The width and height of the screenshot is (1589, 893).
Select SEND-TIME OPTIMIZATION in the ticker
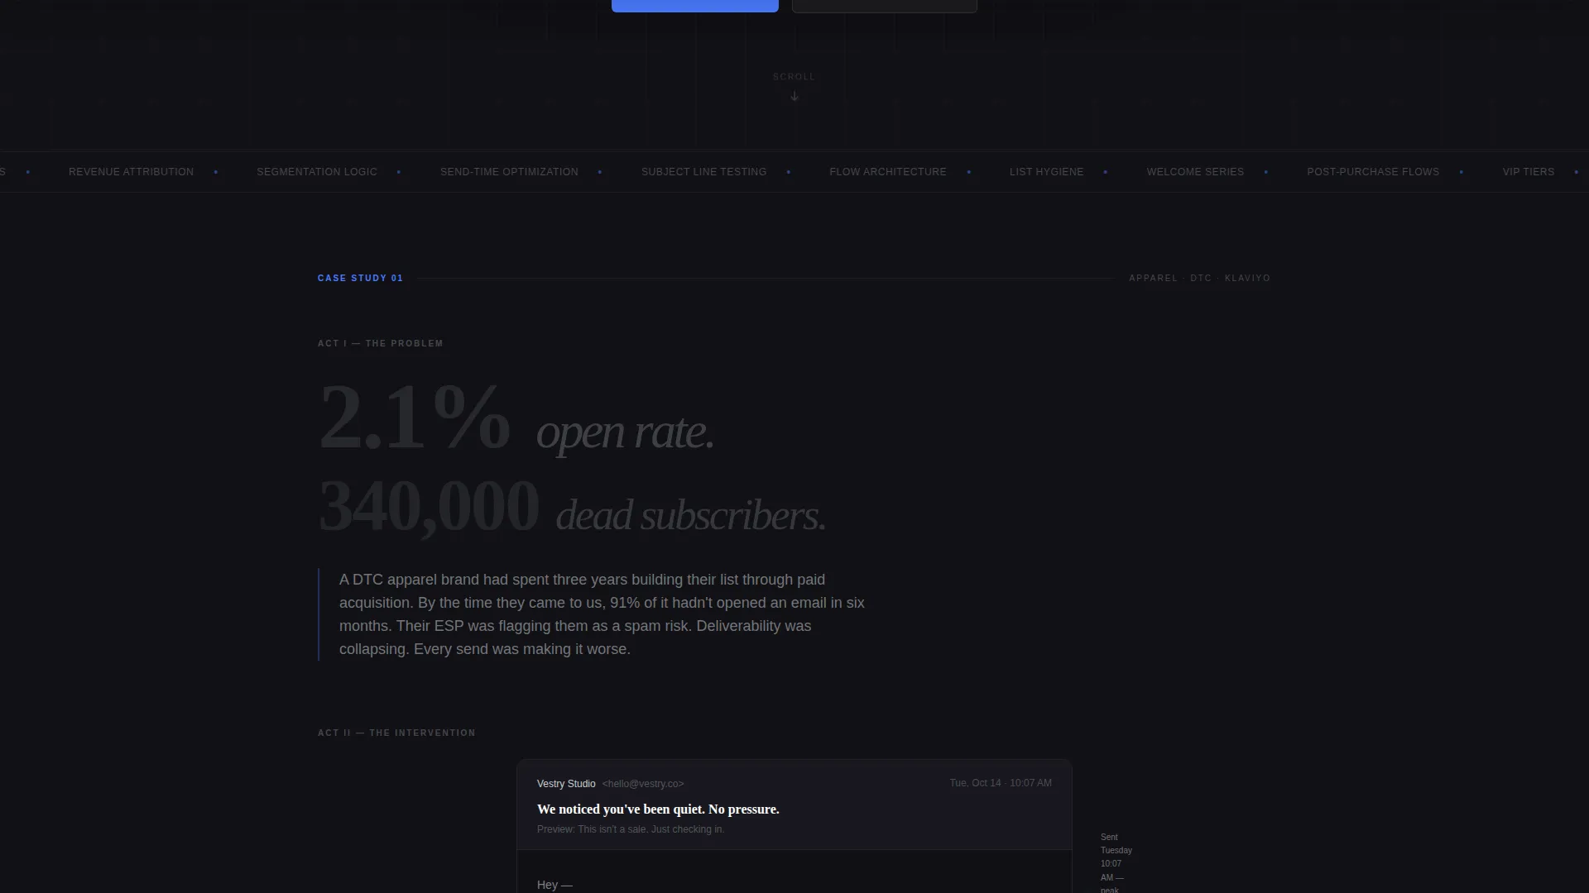pos(509,172)
